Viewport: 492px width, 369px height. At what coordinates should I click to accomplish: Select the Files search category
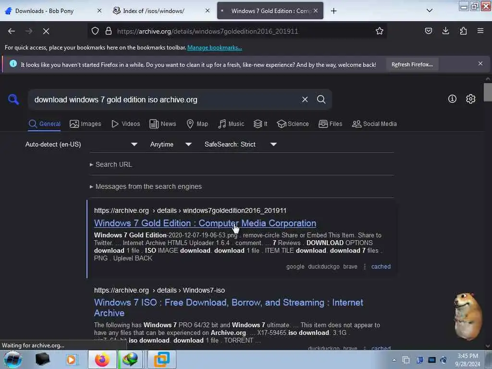(x=330, y=124)
